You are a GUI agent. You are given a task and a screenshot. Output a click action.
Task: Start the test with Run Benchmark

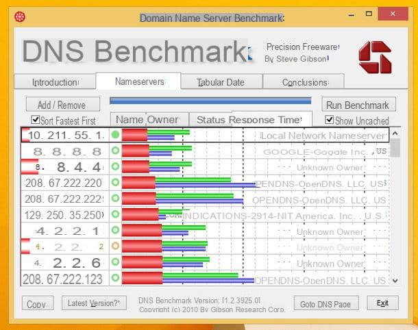pyautogui.click(x=358, y=105)
